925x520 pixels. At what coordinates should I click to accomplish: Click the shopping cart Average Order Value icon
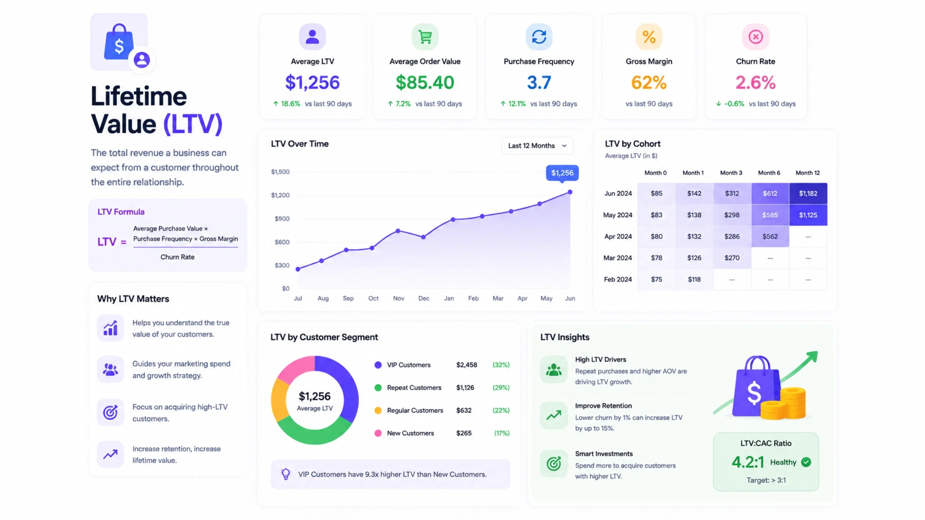point(425,37)
